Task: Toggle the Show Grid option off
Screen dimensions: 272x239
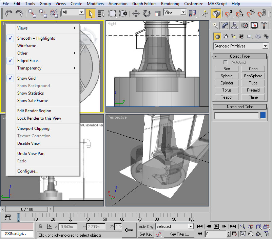Action: click(x=26, y=78)
